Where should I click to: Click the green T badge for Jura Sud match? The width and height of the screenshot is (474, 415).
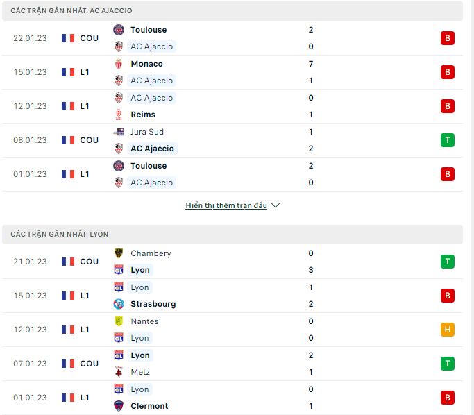tap(448, 140)
